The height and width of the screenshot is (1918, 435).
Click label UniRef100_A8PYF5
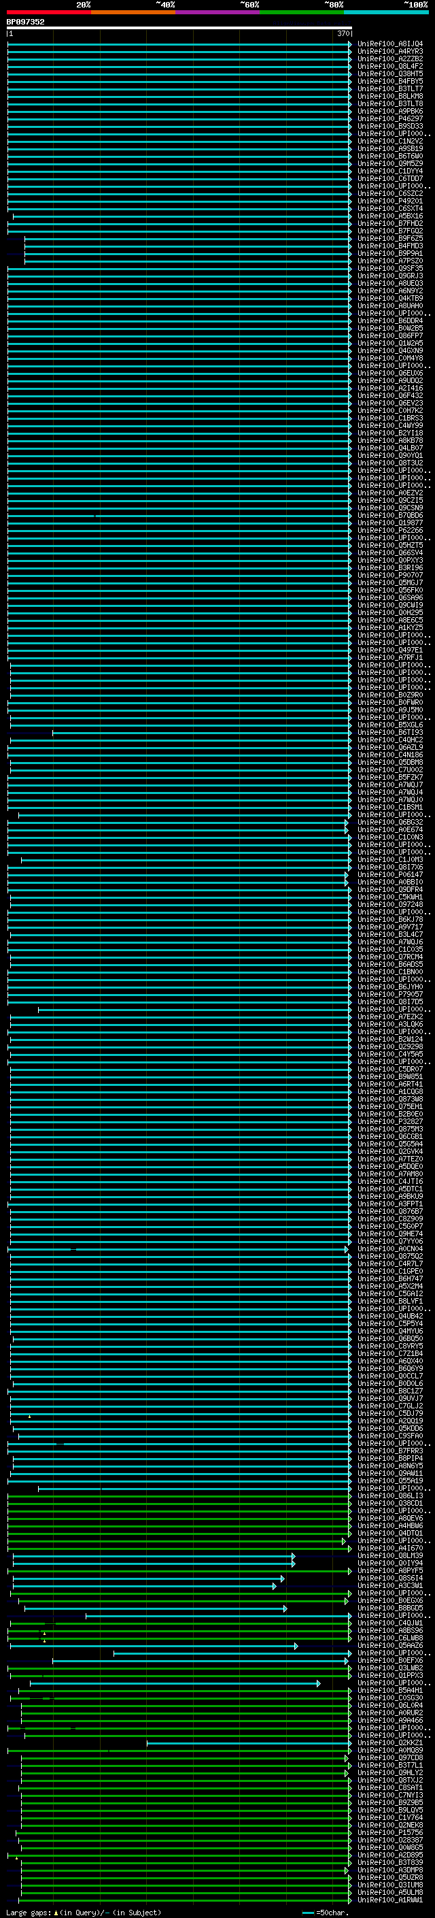pyautogui.click(x=390, y=1570)
